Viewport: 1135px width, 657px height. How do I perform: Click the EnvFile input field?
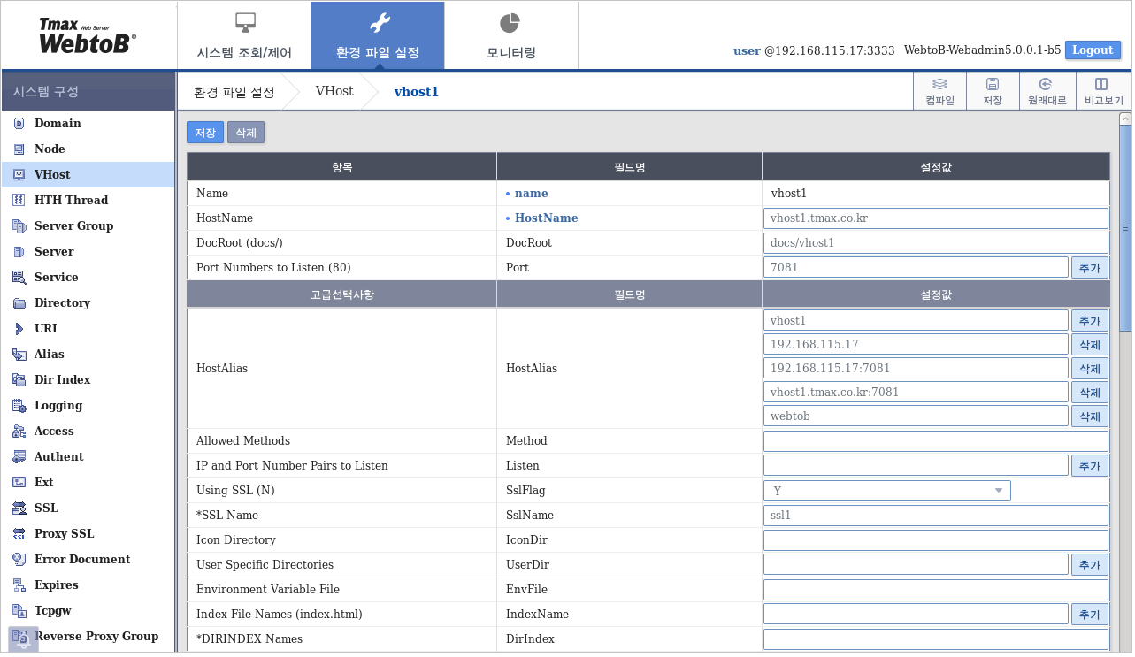[x=936, y=590]
